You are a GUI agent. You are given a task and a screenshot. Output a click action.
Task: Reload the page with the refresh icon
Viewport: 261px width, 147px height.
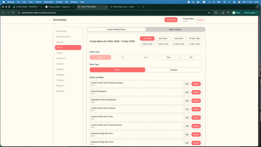tap(13, 13)
